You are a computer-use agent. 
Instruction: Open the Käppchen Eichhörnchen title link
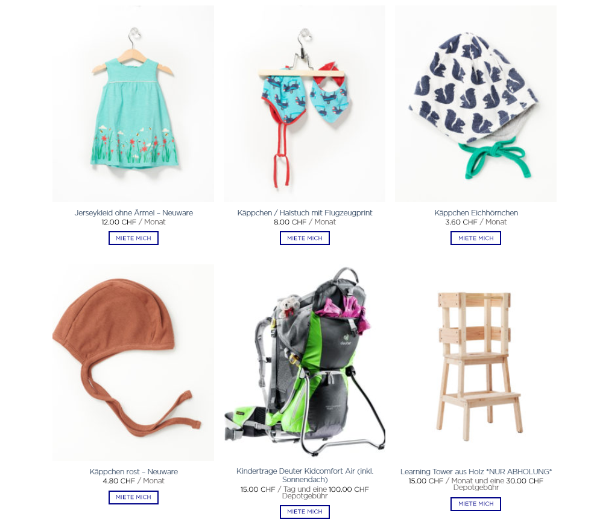[x=476, y=212]
